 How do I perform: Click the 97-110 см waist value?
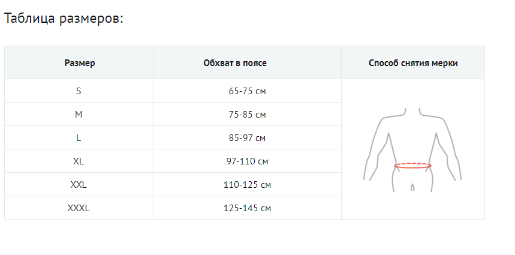click(247, 161)
